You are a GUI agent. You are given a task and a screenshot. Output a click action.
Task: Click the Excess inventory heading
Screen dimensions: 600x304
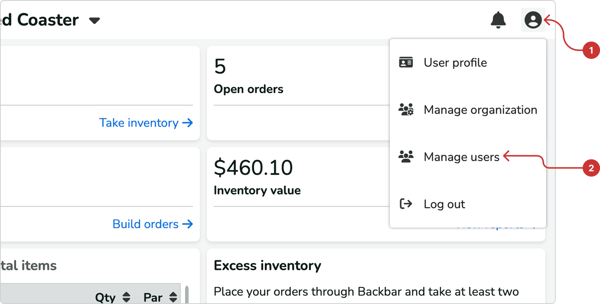point(267,265)
